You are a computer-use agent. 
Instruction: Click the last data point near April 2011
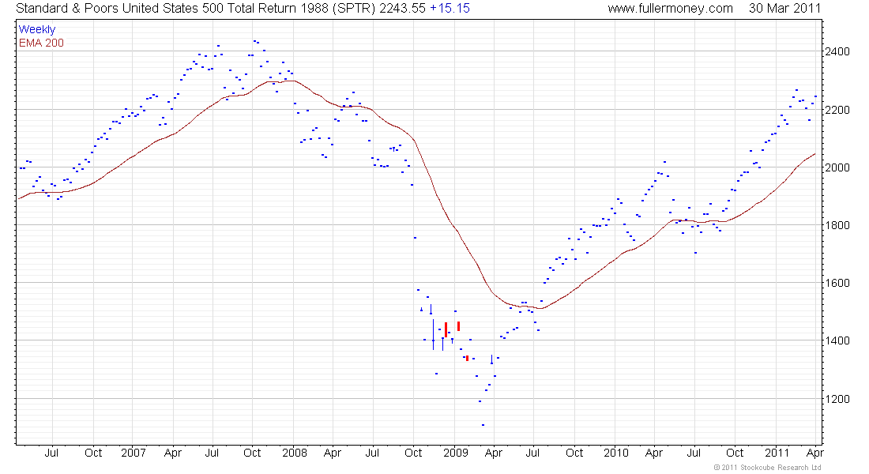(815, 96)
